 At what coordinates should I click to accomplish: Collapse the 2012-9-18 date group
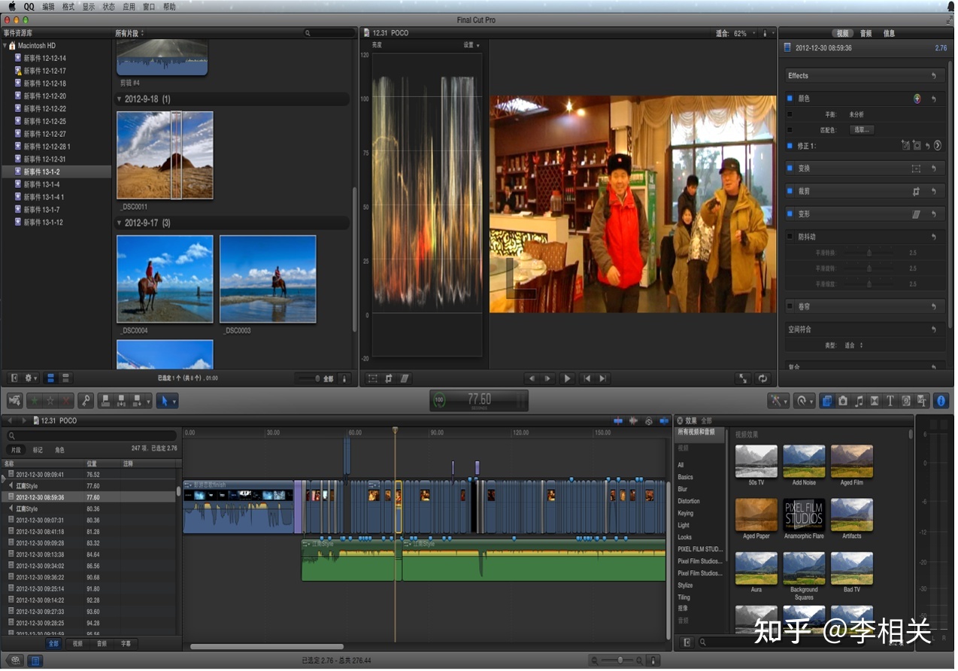click(119, 99)
